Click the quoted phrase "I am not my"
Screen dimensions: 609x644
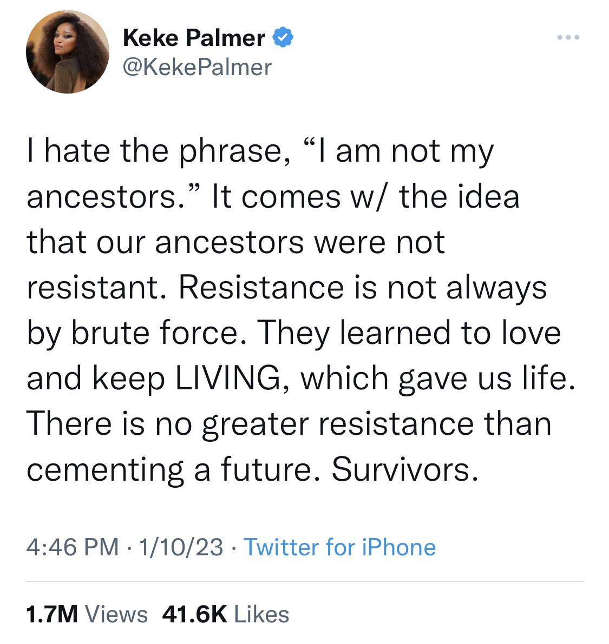pos(398,151)
